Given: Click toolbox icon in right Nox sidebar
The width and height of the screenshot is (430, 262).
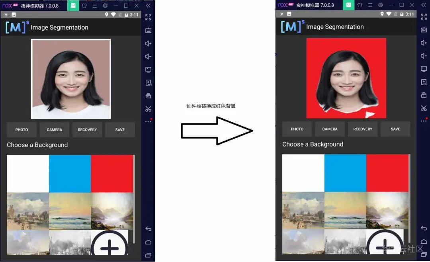Looking at the screenshot, I should point(424,95).
